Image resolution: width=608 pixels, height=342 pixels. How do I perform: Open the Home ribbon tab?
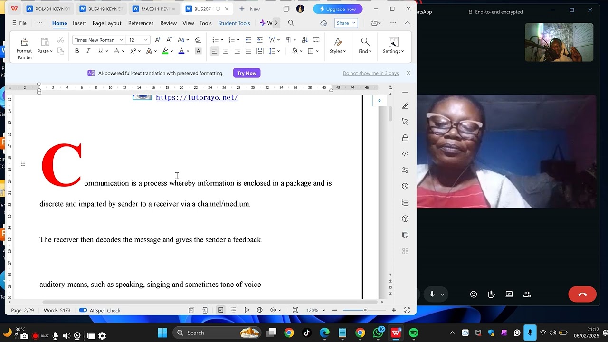(60, 23)
